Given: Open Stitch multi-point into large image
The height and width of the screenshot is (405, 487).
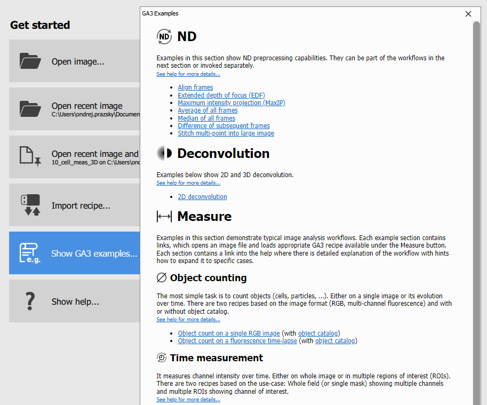Looking at the screenshot, I should (x=226, y=133).
